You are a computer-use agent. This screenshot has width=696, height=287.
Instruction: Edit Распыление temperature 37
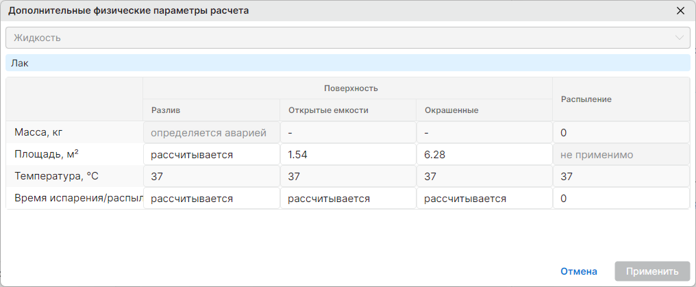click(x=621, y=177)
